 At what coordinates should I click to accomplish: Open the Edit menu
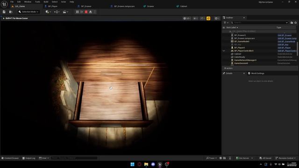[x=19, y=2]
